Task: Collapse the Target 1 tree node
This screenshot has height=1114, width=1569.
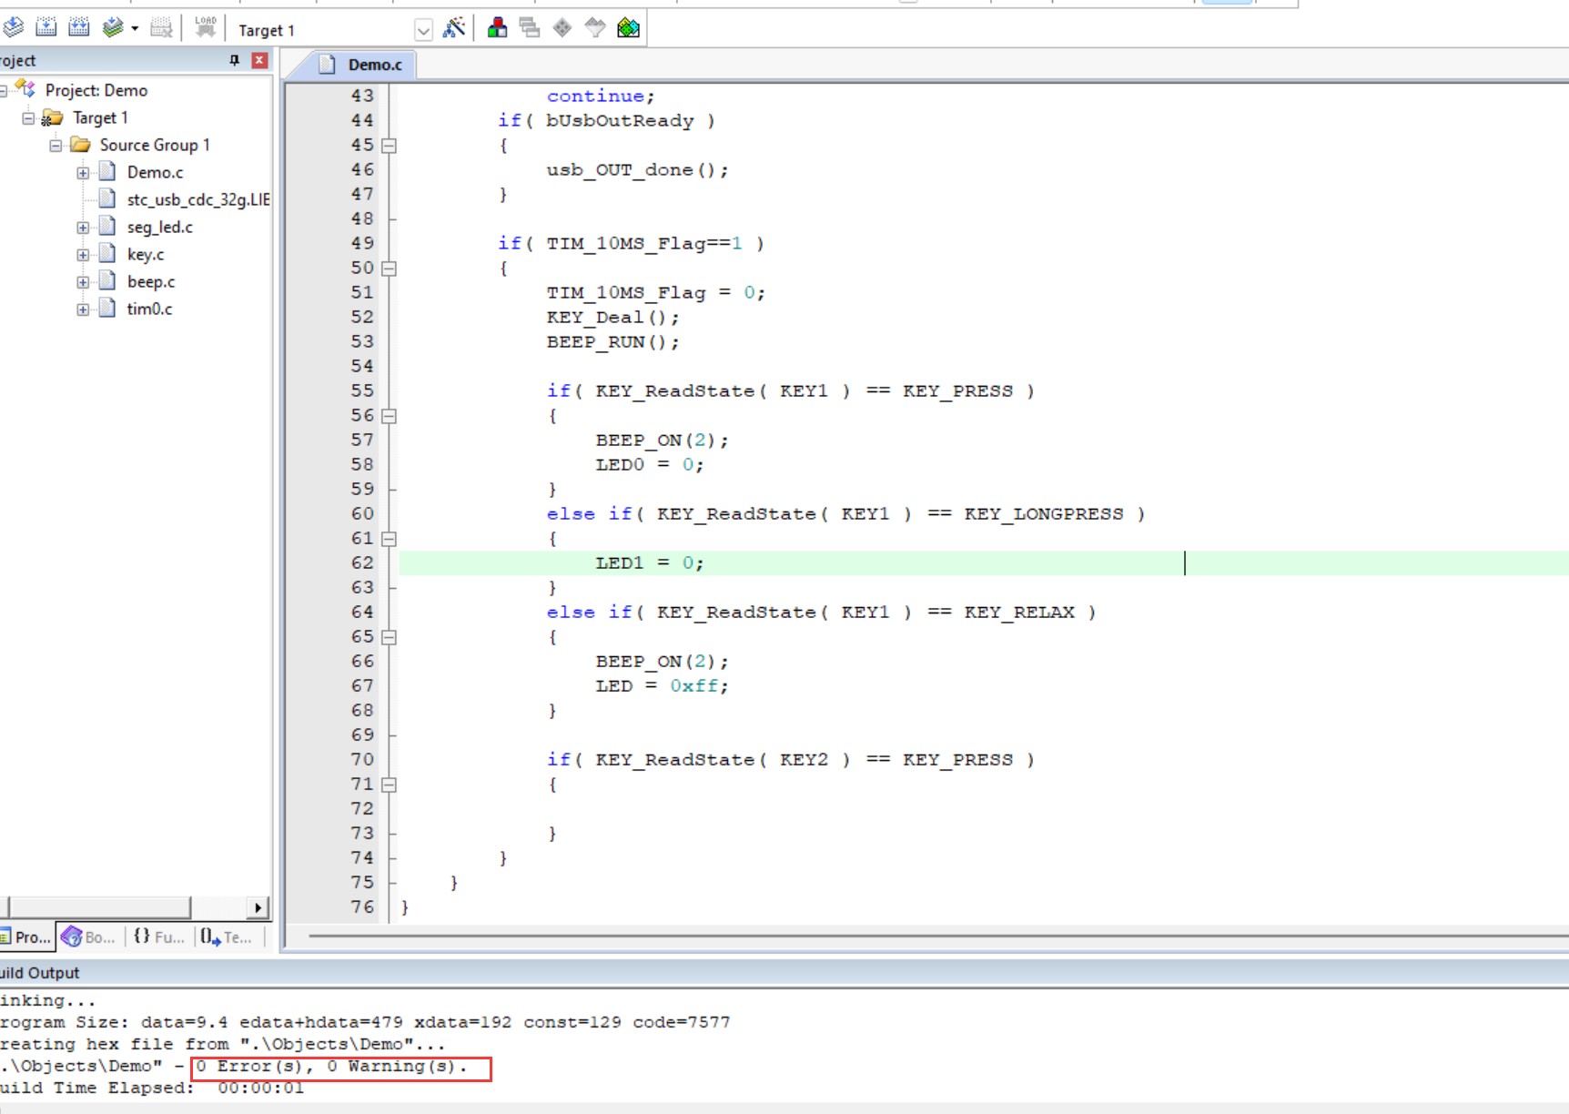Action: pyautogui.click(x=28, y=117)
